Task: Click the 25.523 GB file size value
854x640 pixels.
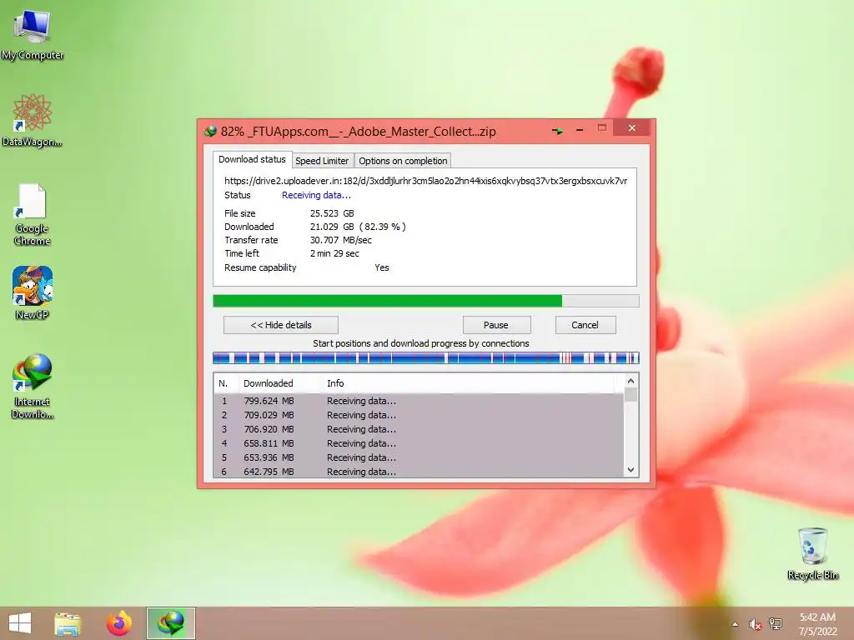Action: click(332, 213)
